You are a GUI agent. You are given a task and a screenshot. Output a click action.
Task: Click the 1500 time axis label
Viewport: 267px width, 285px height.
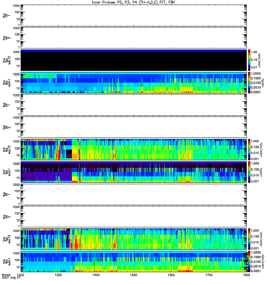tap(133, 275)
